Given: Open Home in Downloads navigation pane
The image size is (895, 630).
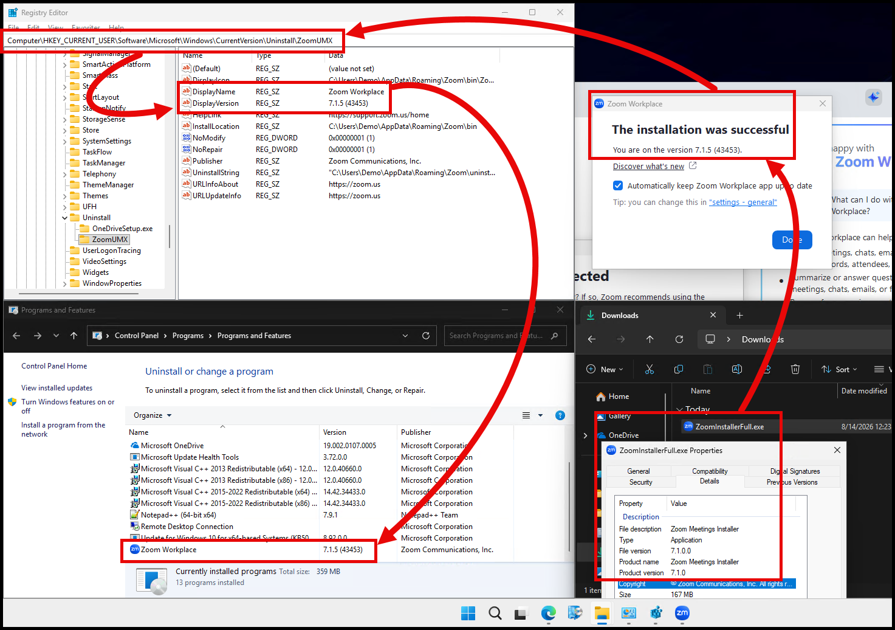Looking at the screenshot, I should coord(619,396).
